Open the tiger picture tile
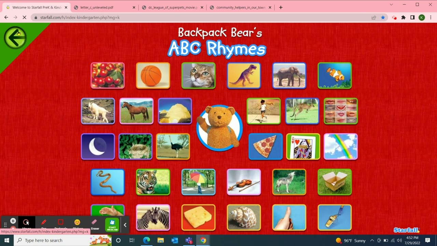This screenshot has height=246, width=437. coord(153,182)
